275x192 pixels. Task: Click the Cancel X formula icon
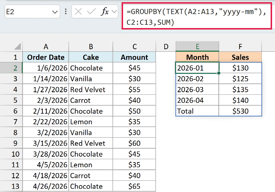(78, 12)
